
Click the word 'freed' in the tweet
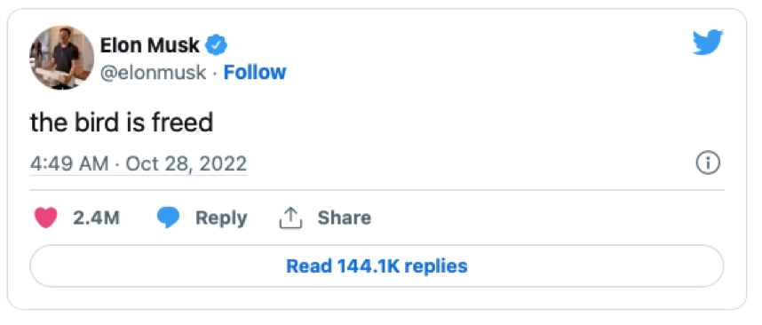click(x=183, y=123)
